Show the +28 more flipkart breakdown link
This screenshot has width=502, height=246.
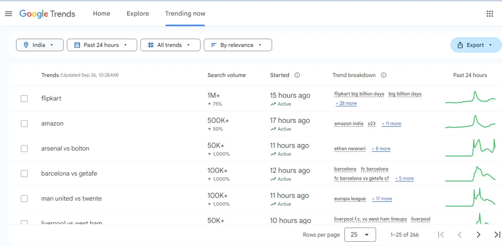tap(346, 103)
